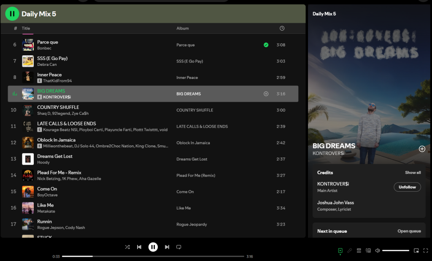Sort by the duration clock column icon
Screen dimensions: 432x261
[x=282, y=28]
